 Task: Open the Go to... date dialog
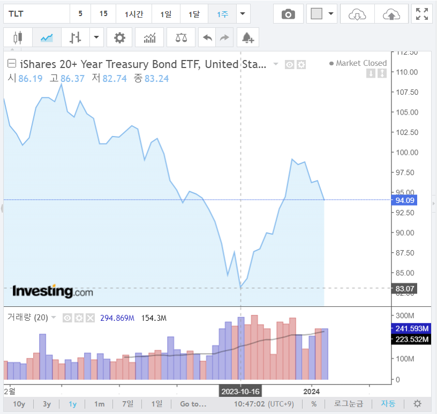click(193, 404)
